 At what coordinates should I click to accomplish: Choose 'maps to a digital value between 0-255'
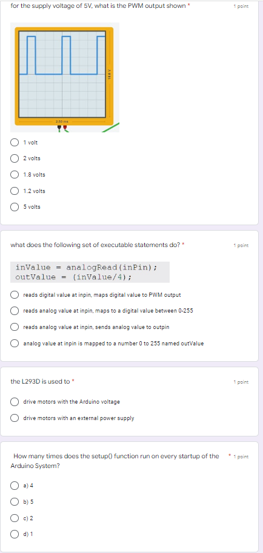15,311
